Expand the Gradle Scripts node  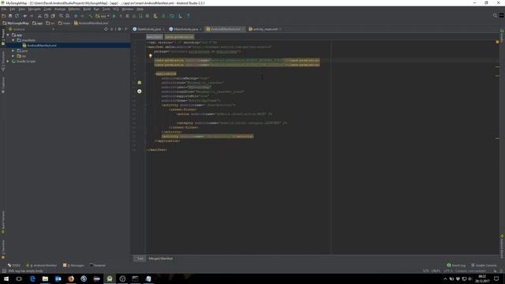click(8, 62)
